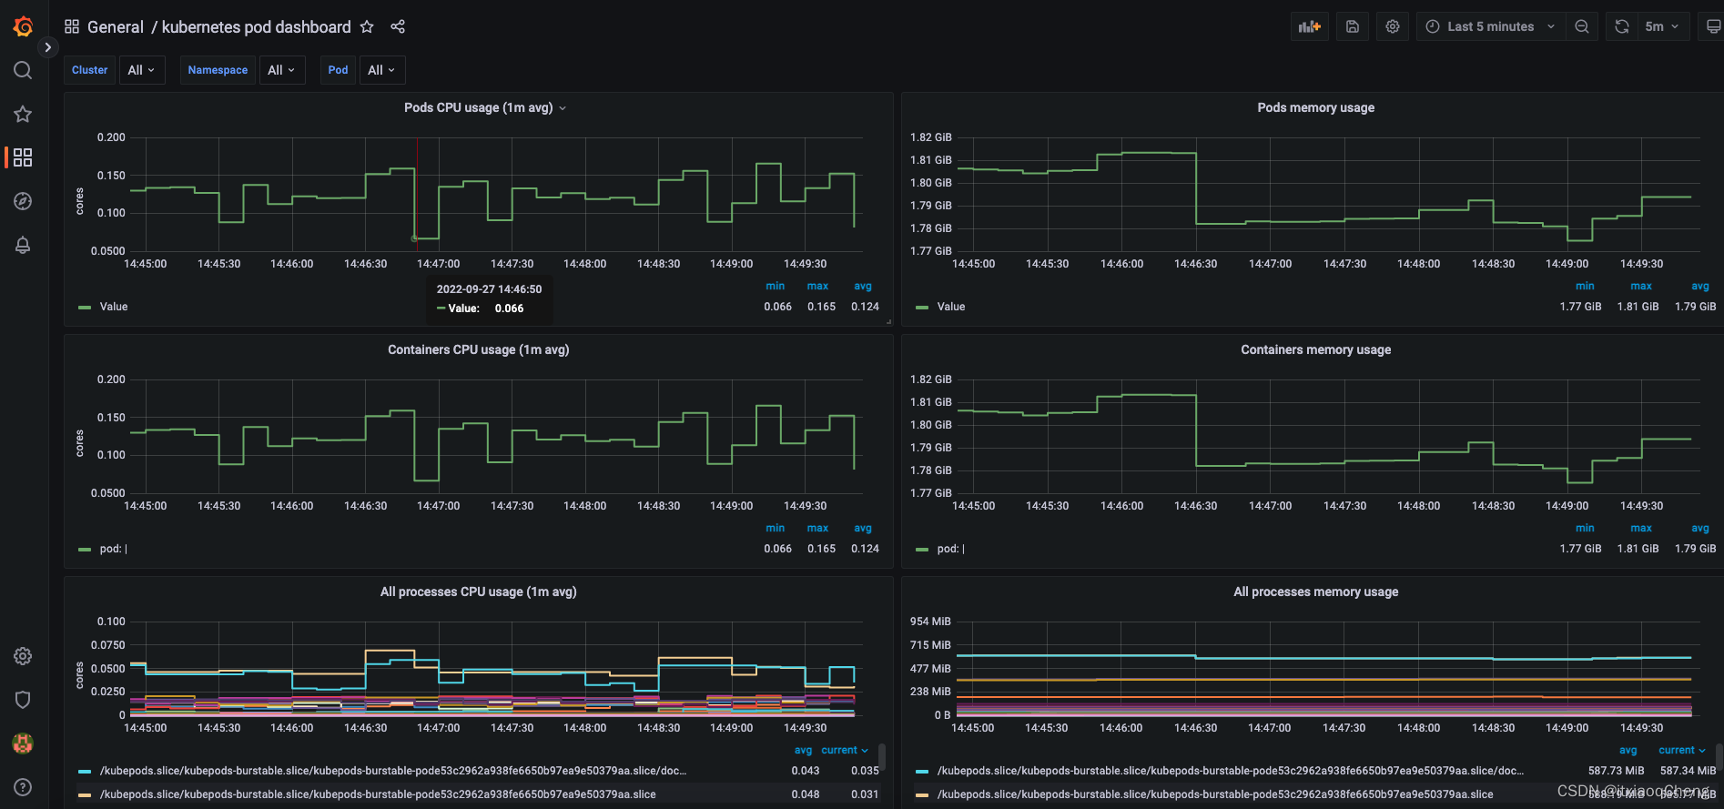Viewport: 1724px width, 809px height.
Task: Open the Alerting bell icon
Action: [23, 245]
